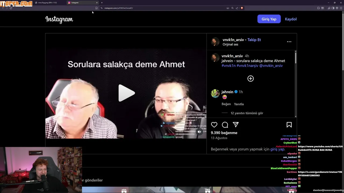Screen dimensions: 344x193
Task: Click Giriş Yap login button
Action: [269, 19]
